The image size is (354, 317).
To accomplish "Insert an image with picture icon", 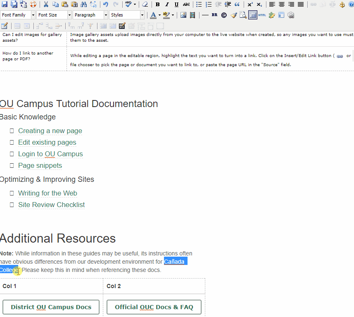I will point(183,15).
